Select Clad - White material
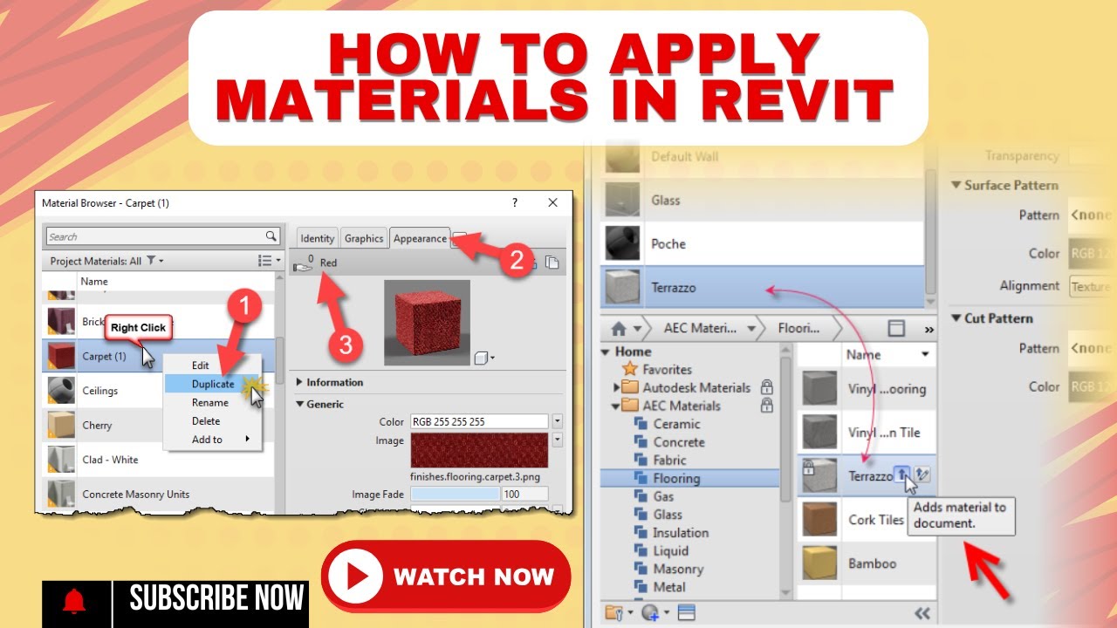This screenshot has height=628, width=1117. (159, 460)
